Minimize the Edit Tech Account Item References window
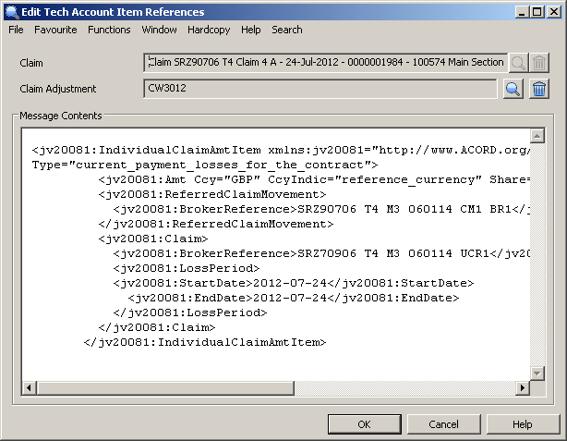Image resolution: width=567 pixels, height=441 pixels. coord(522,12)
